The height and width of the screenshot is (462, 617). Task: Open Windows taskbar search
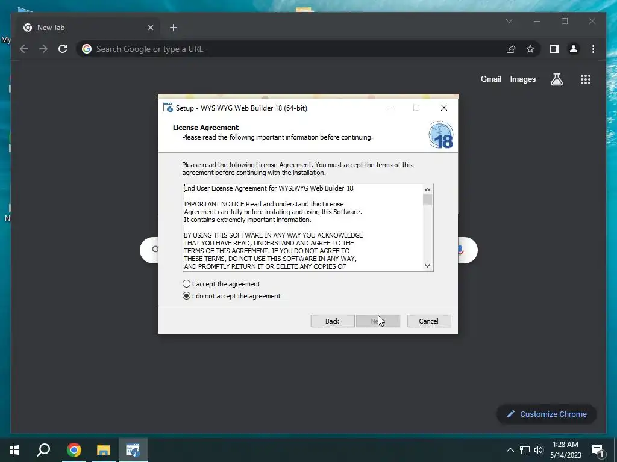(x=43, y=450)
